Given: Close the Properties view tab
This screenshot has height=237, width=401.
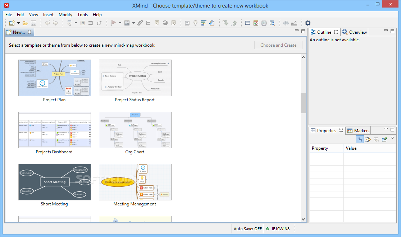Looking at the screenshot, I should pyautogui.click(x=341, y=130).
